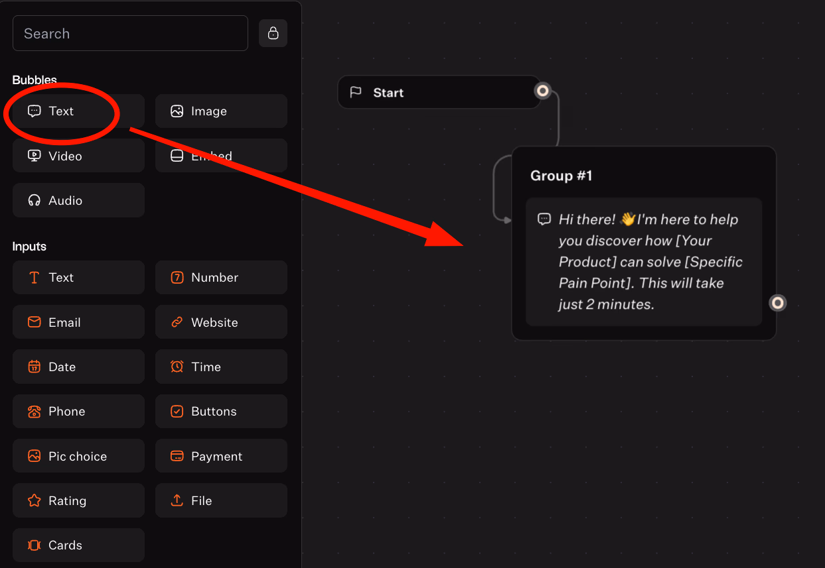The image size is (825, 568).
Task: Pick the Time input block
Action: [221, 367]
